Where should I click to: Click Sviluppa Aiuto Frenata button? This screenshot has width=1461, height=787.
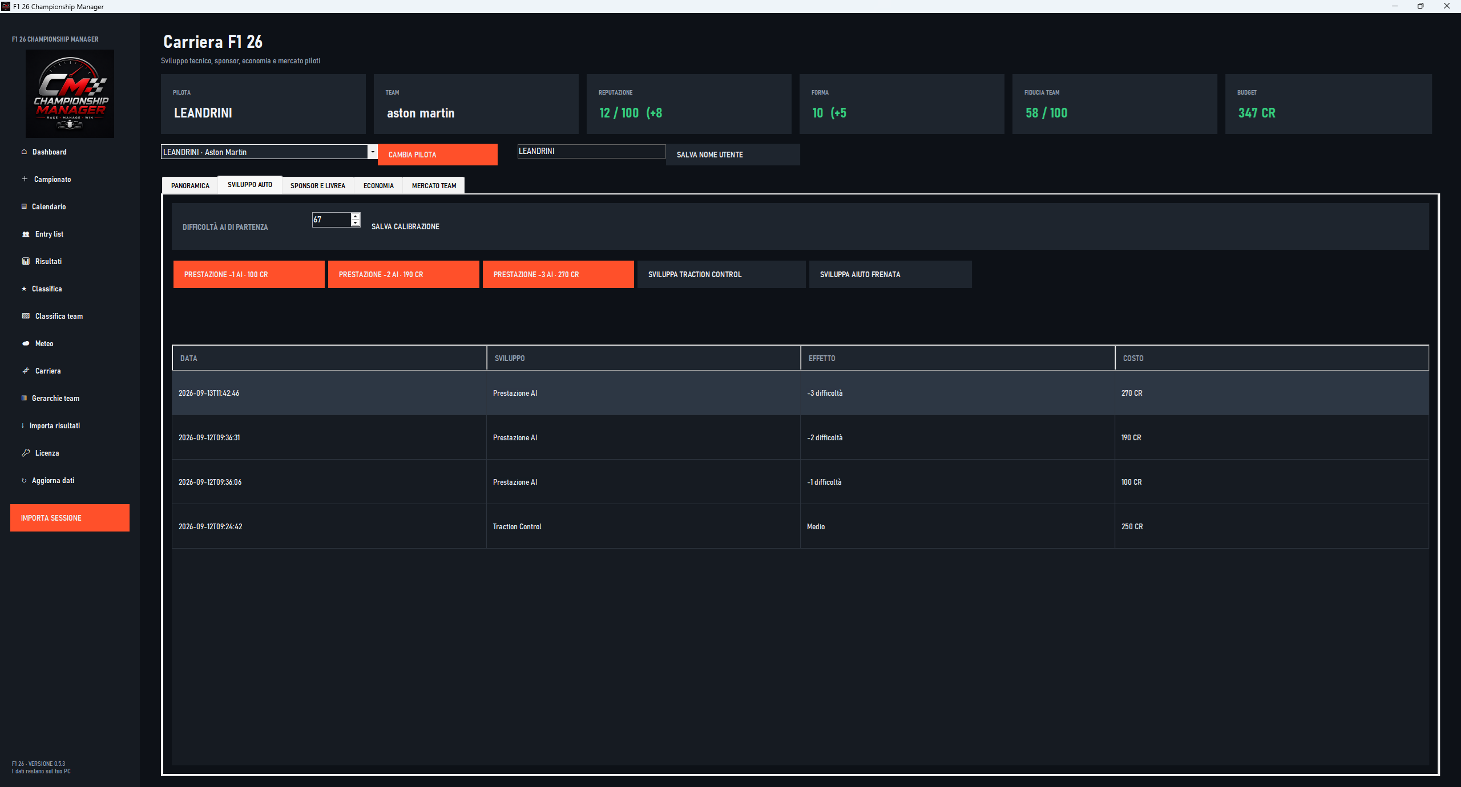[890, 274]
